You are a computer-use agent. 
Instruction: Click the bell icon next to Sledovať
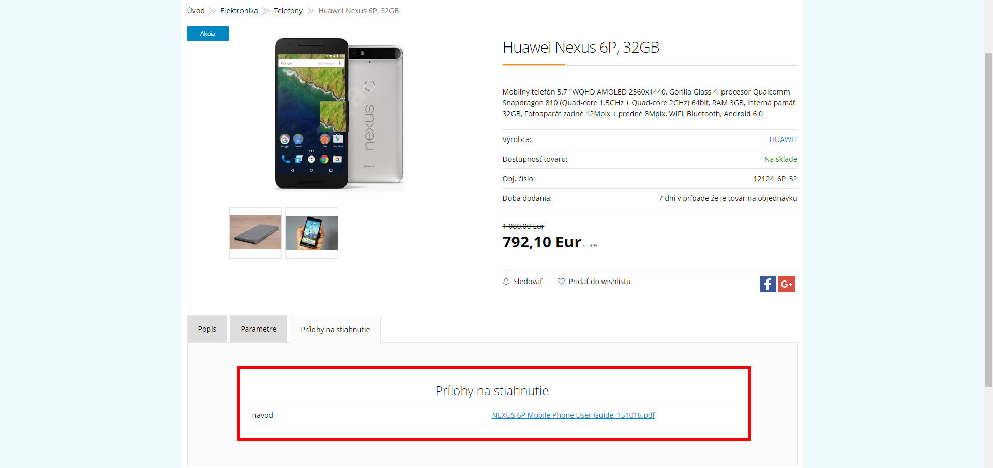(x=506, y=282)
